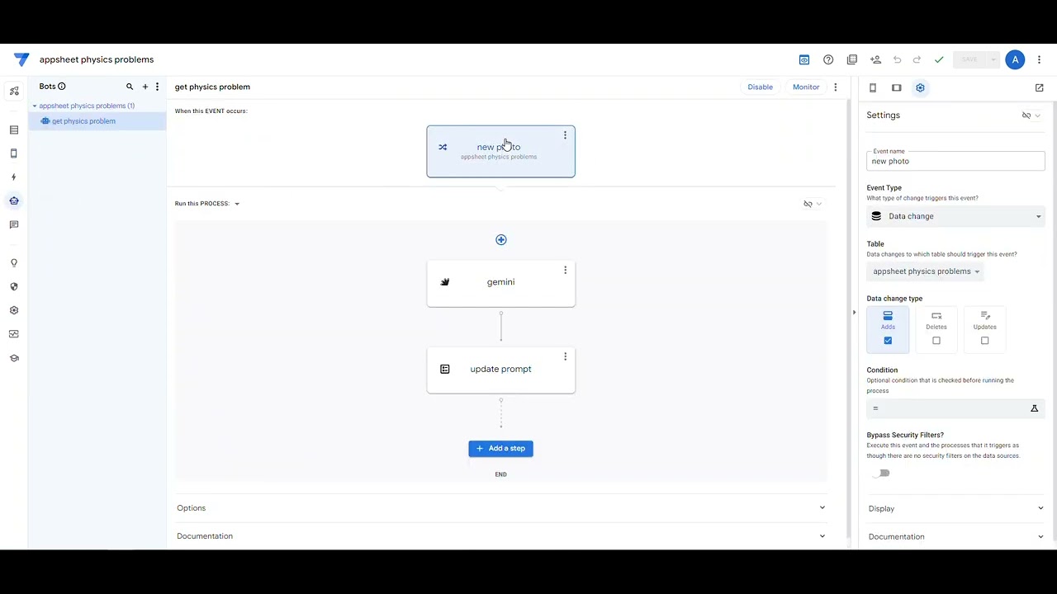Click the undo arrow
The image size is (1057, 594).
pos(898,59)
